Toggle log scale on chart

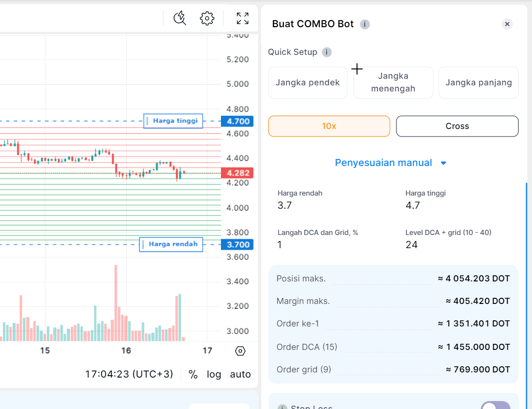click(214, 374)
